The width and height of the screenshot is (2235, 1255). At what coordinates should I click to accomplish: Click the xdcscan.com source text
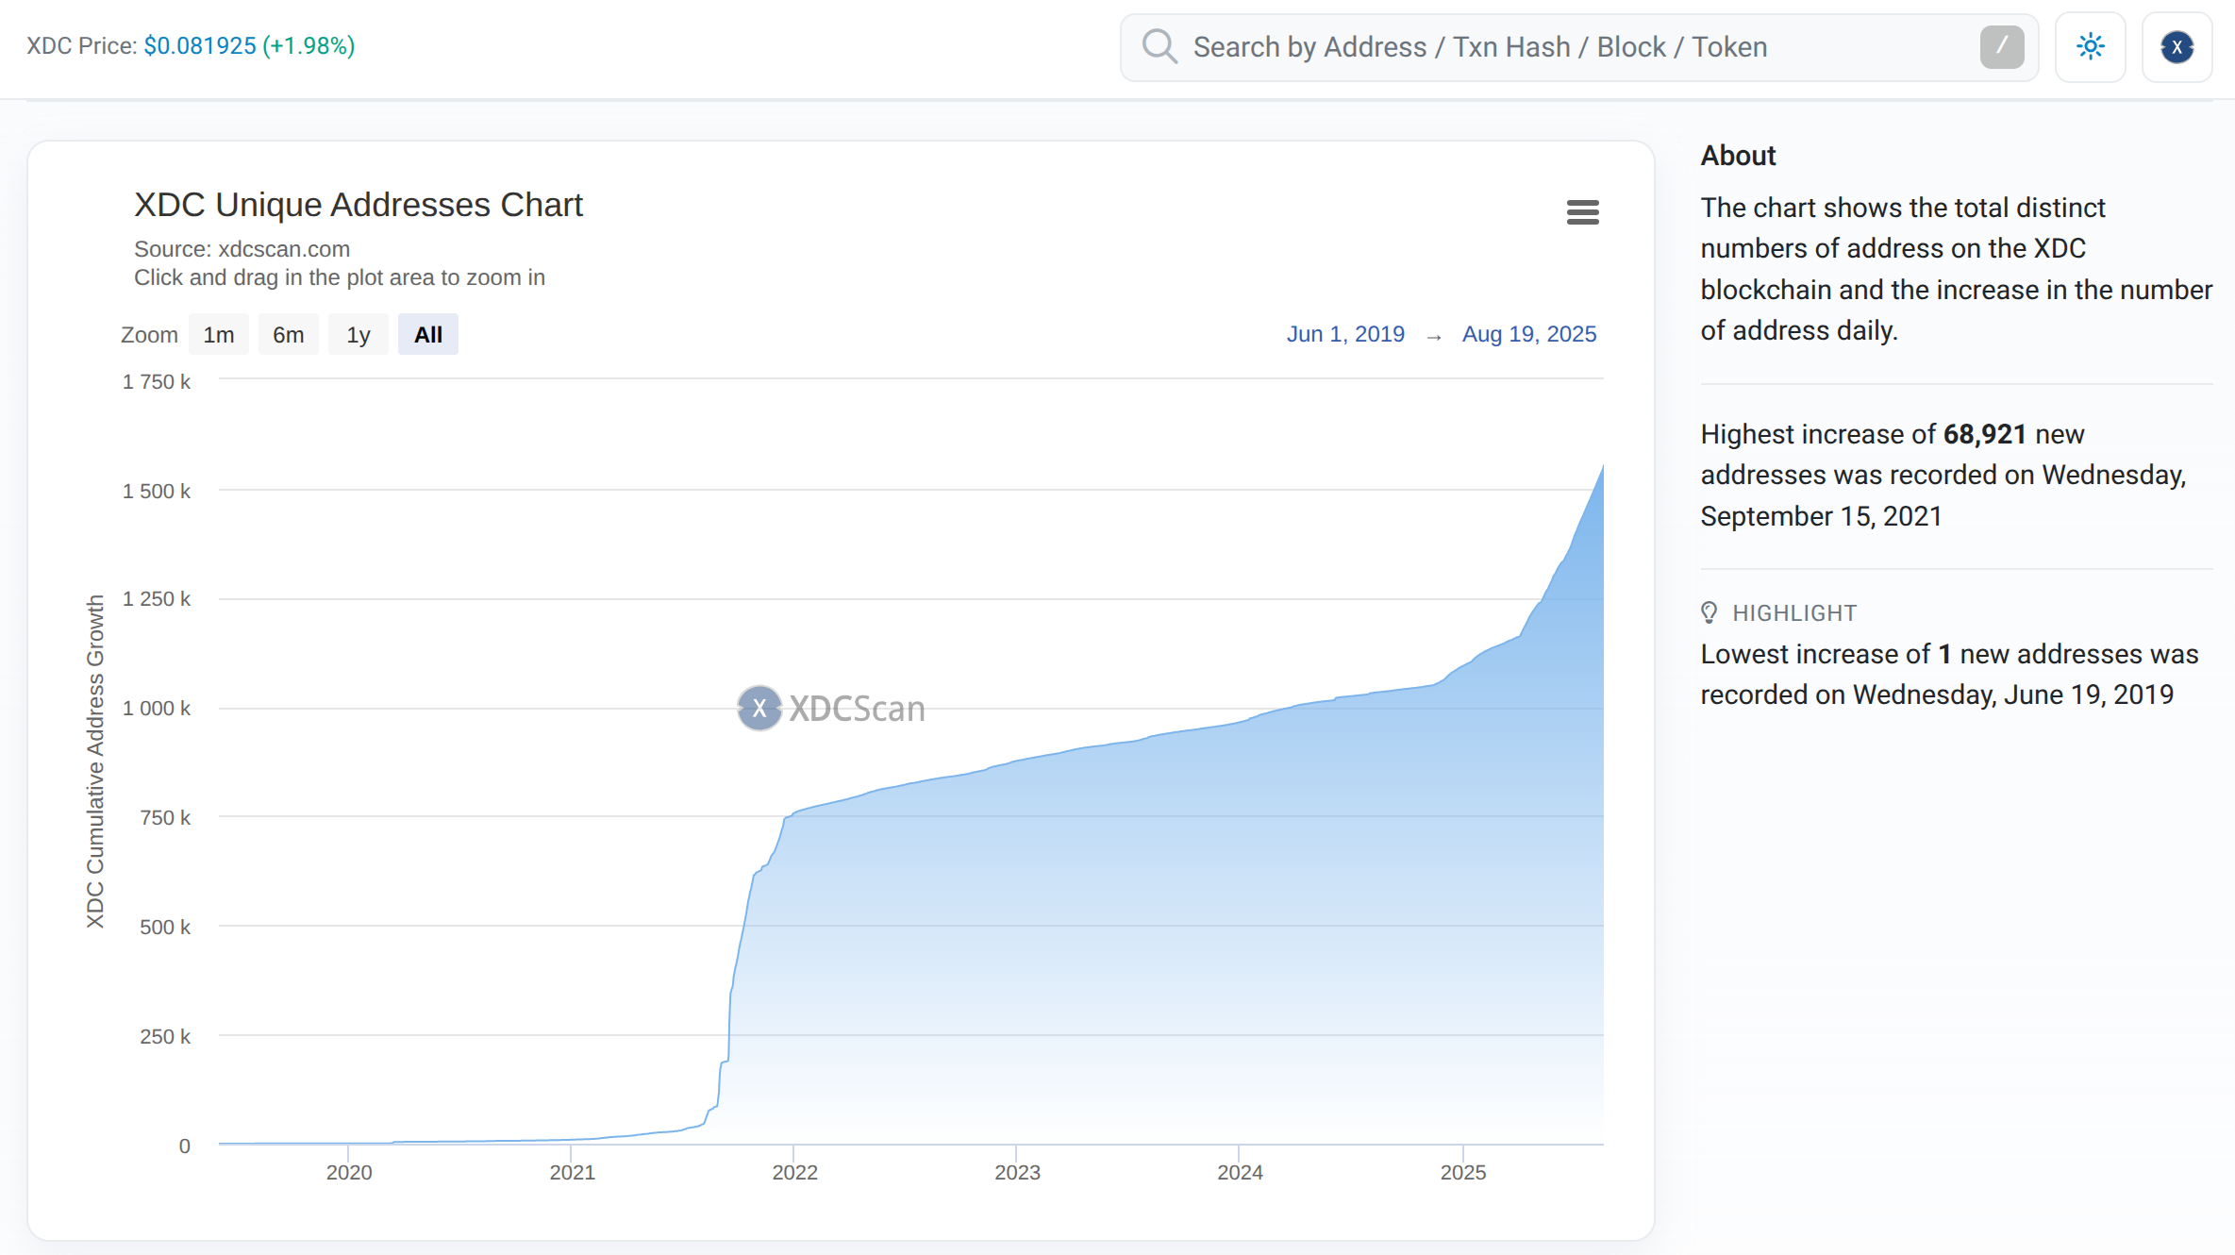tap(283, 248)
